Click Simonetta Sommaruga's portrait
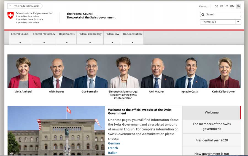The height and width of the screenshot is (156, 248). [124, 71]
